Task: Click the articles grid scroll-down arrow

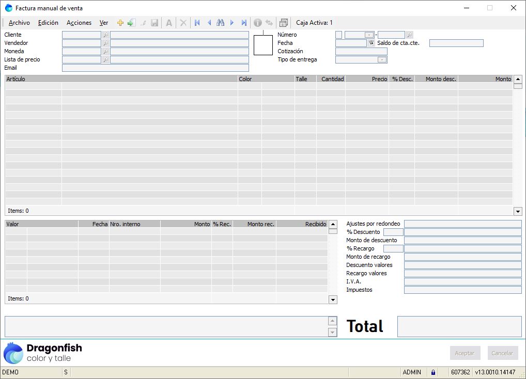Action: point(518,211)
